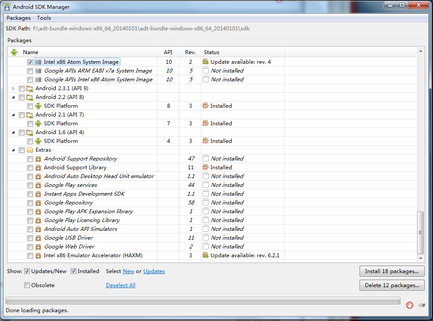Click the Android 1.6 (API 4) folder icon
The image size is (433, 321).
pos(30,133)
